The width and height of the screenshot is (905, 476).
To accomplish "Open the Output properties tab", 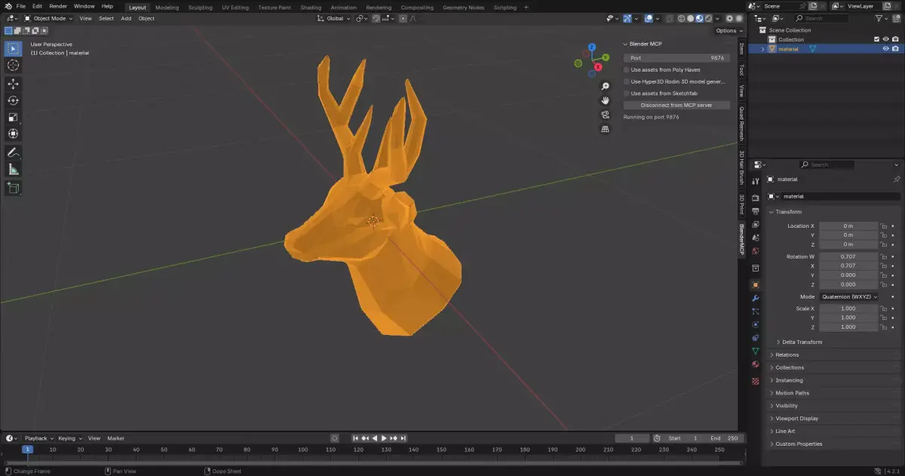I will [x=756, y=211].
